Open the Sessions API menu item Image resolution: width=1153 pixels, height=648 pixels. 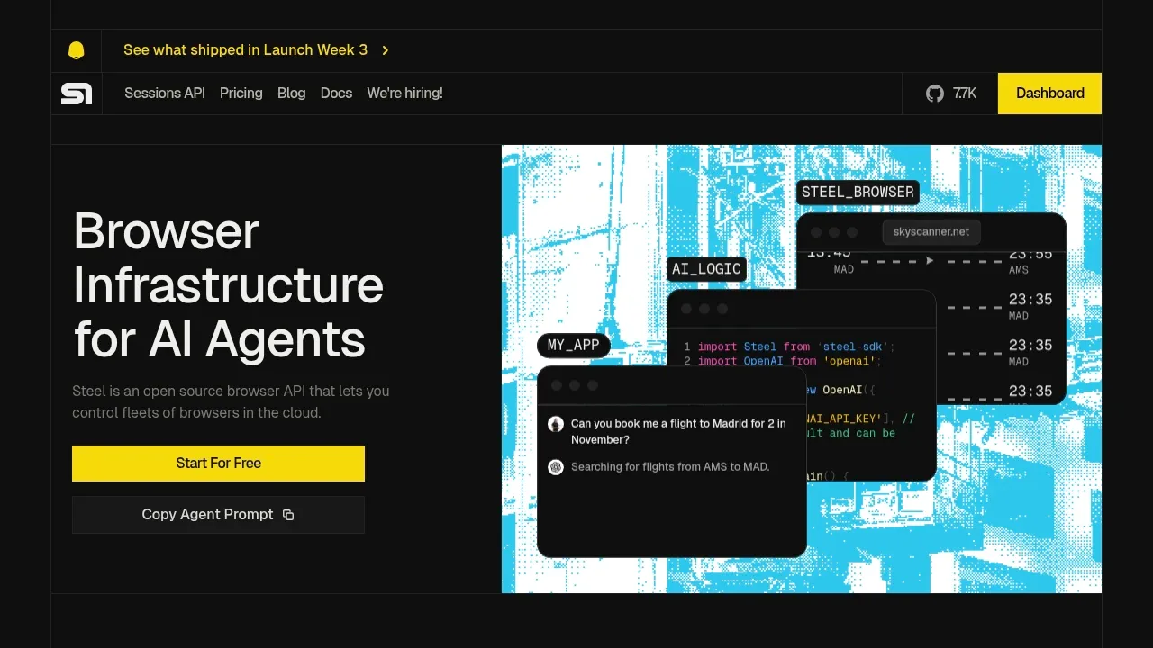click(x=165, y=94)
